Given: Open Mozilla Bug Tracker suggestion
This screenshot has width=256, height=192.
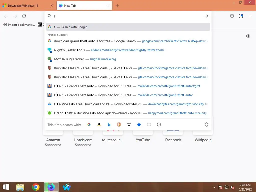Looking at the screenshot, I should [128, 59].
